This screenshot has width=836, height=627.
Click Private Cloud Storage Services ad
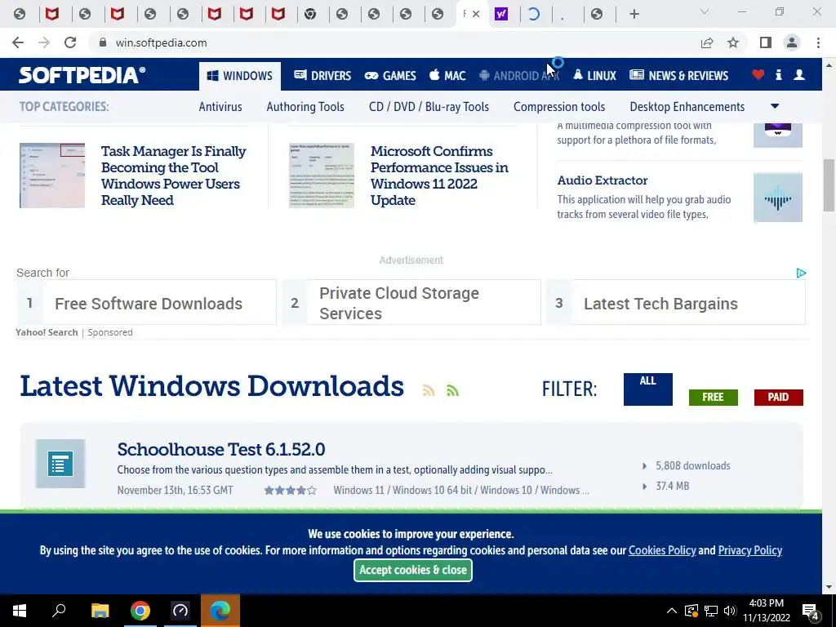point(411,303)
